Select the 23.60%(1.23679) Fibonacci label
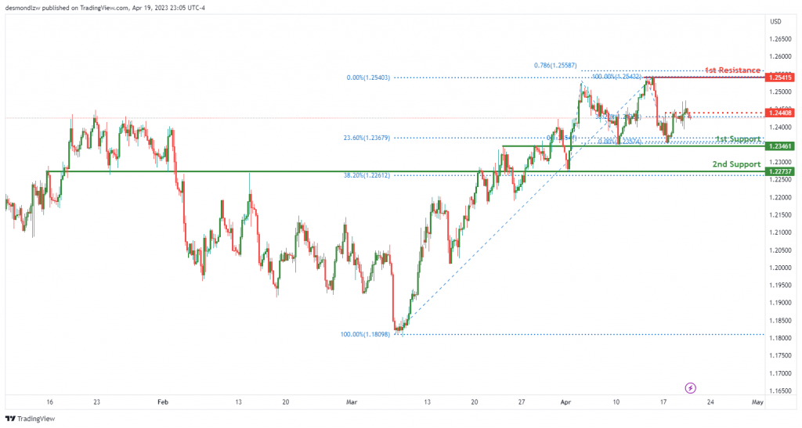802x428 pixels. click(x=367, y=138)
